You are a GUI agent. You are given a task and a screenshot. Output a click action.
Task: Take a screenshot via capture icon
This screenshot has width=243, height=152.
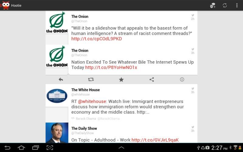[x=50, y=147]
